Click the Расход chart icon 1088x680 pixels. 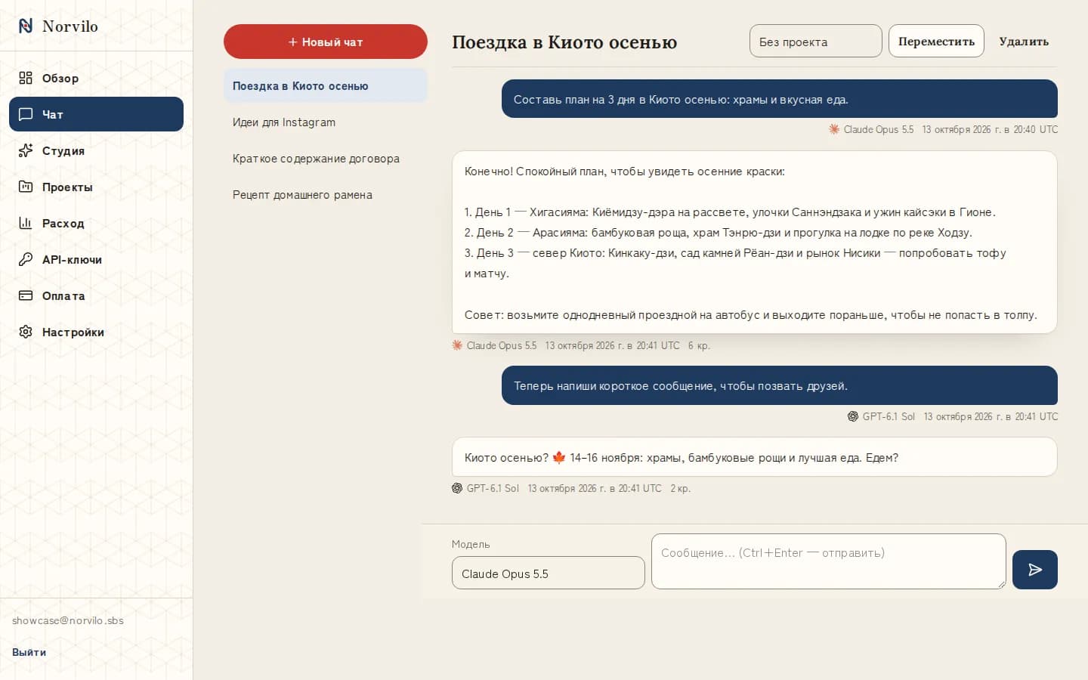pos(26,223)
